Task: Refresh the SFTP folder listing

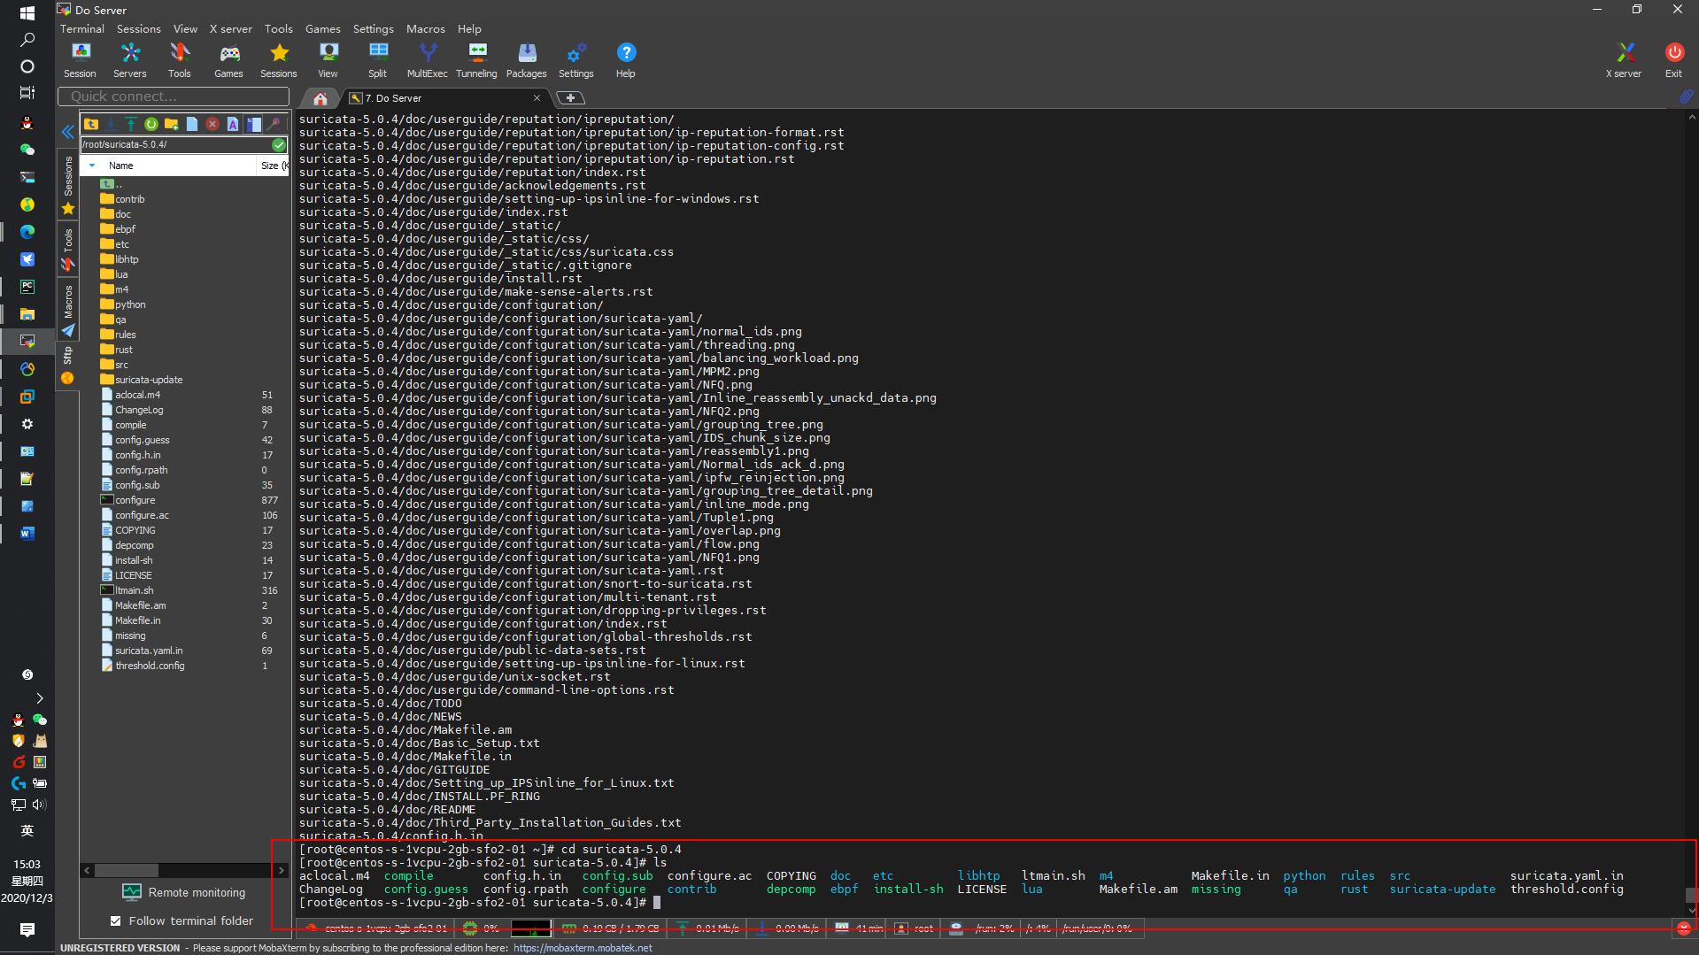Action: pos(151,124)
